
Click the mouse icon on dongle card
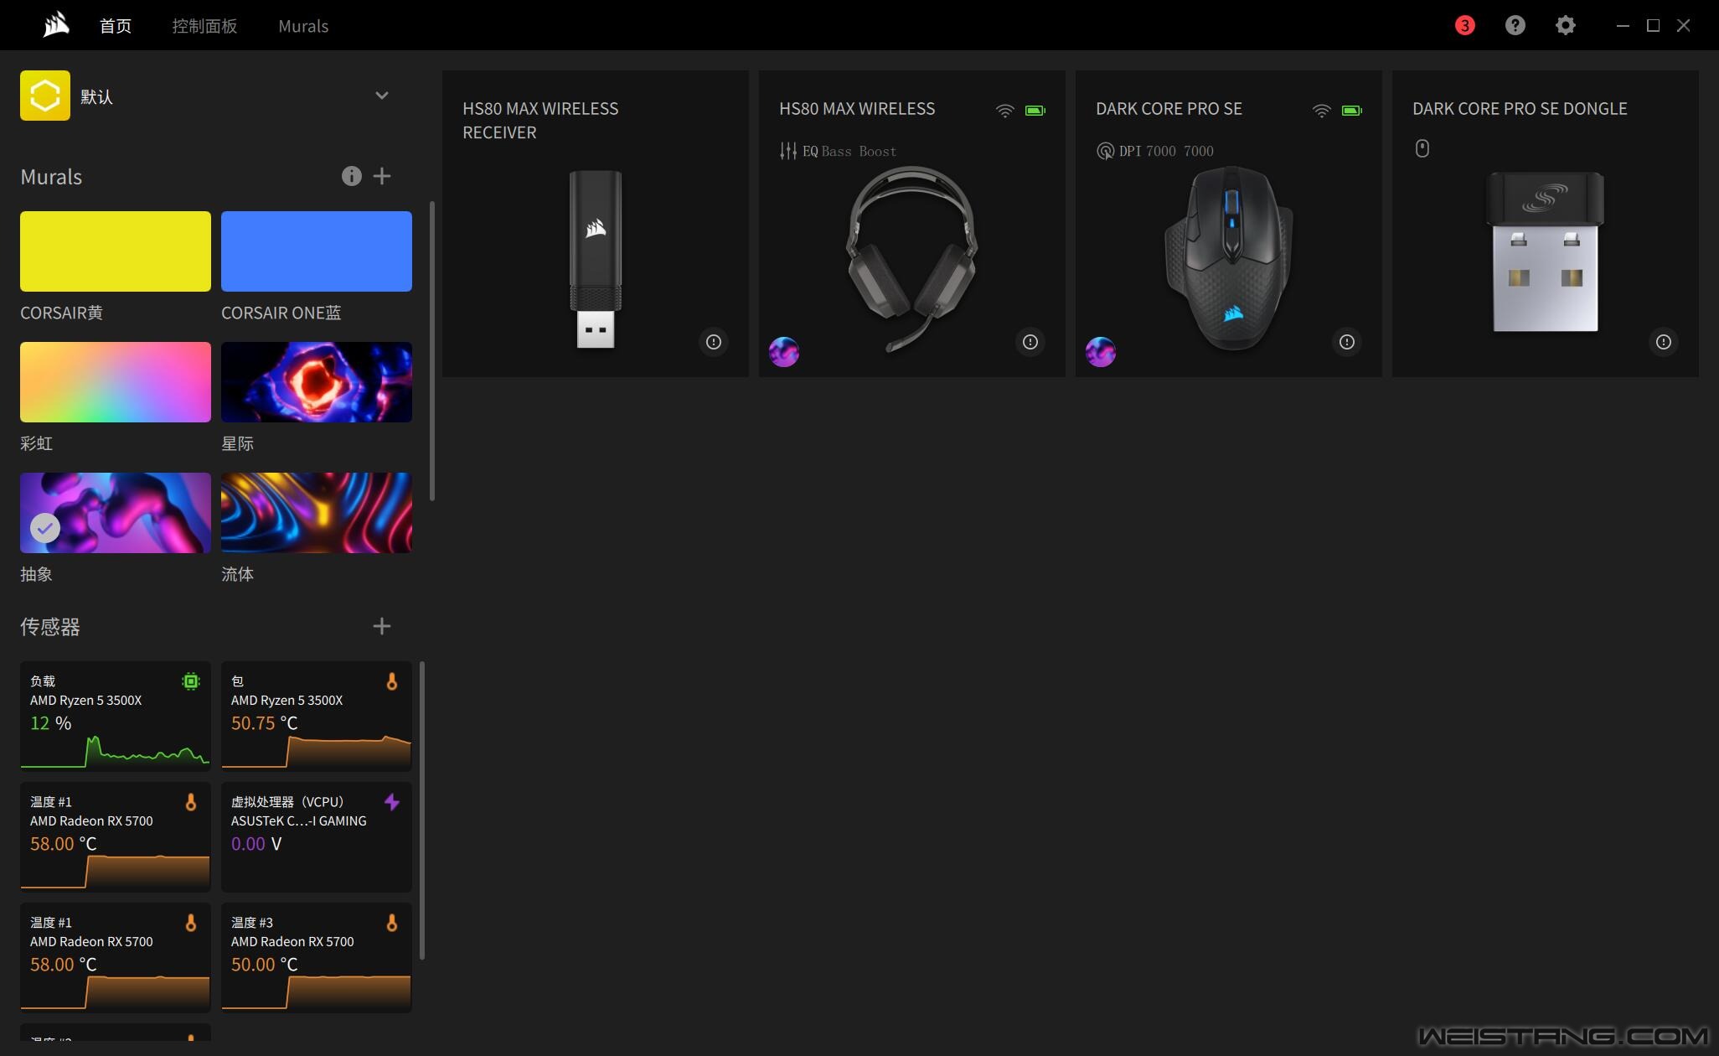click(1422, 148)
